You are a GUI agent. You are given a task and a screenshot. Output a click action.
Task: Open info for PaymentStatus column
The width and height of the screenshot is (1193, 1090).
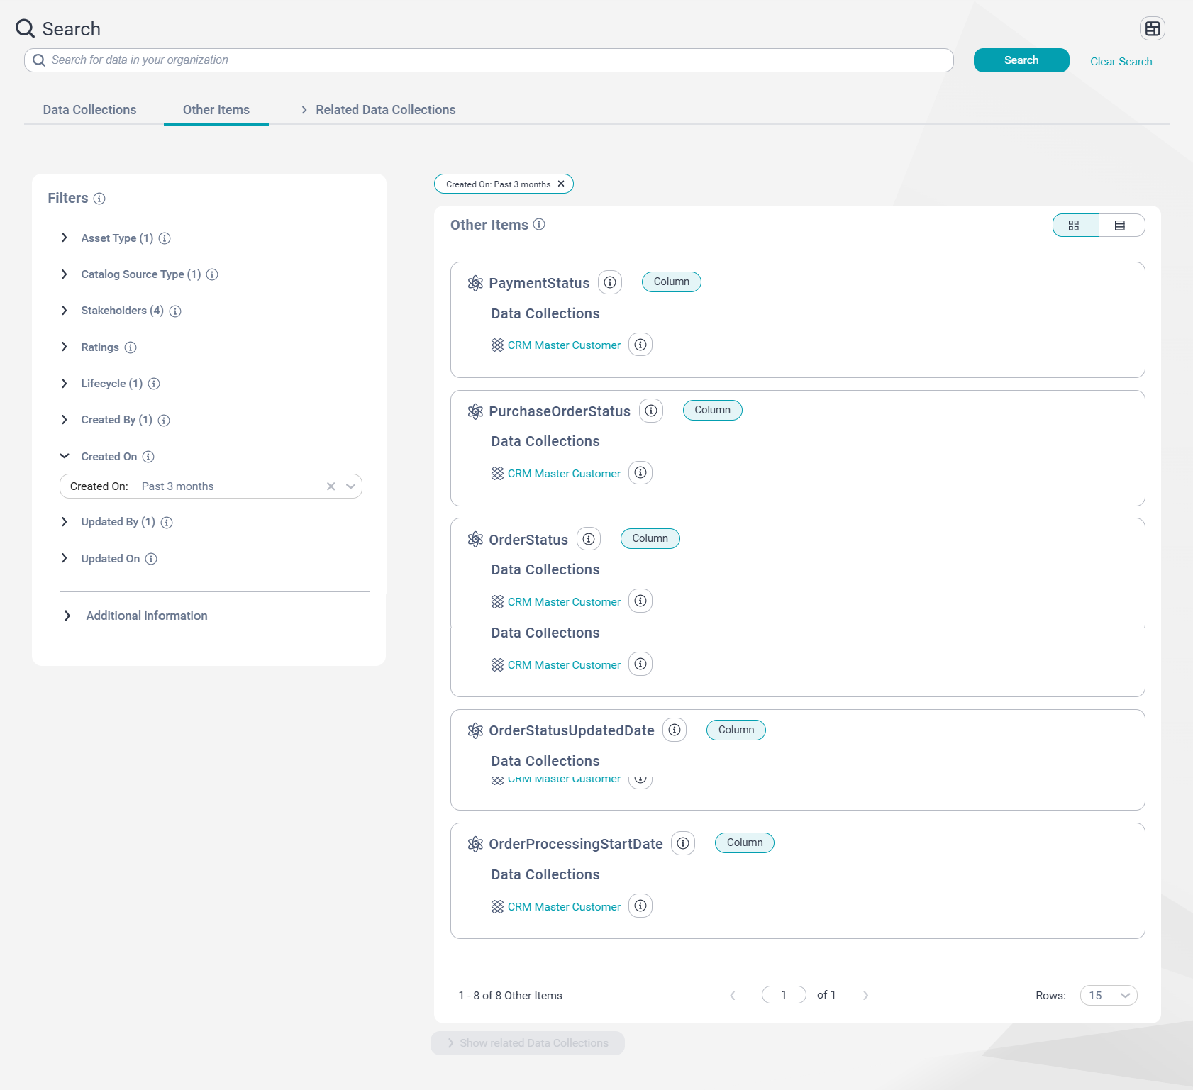pyautogui.click(x=610, y=282)
